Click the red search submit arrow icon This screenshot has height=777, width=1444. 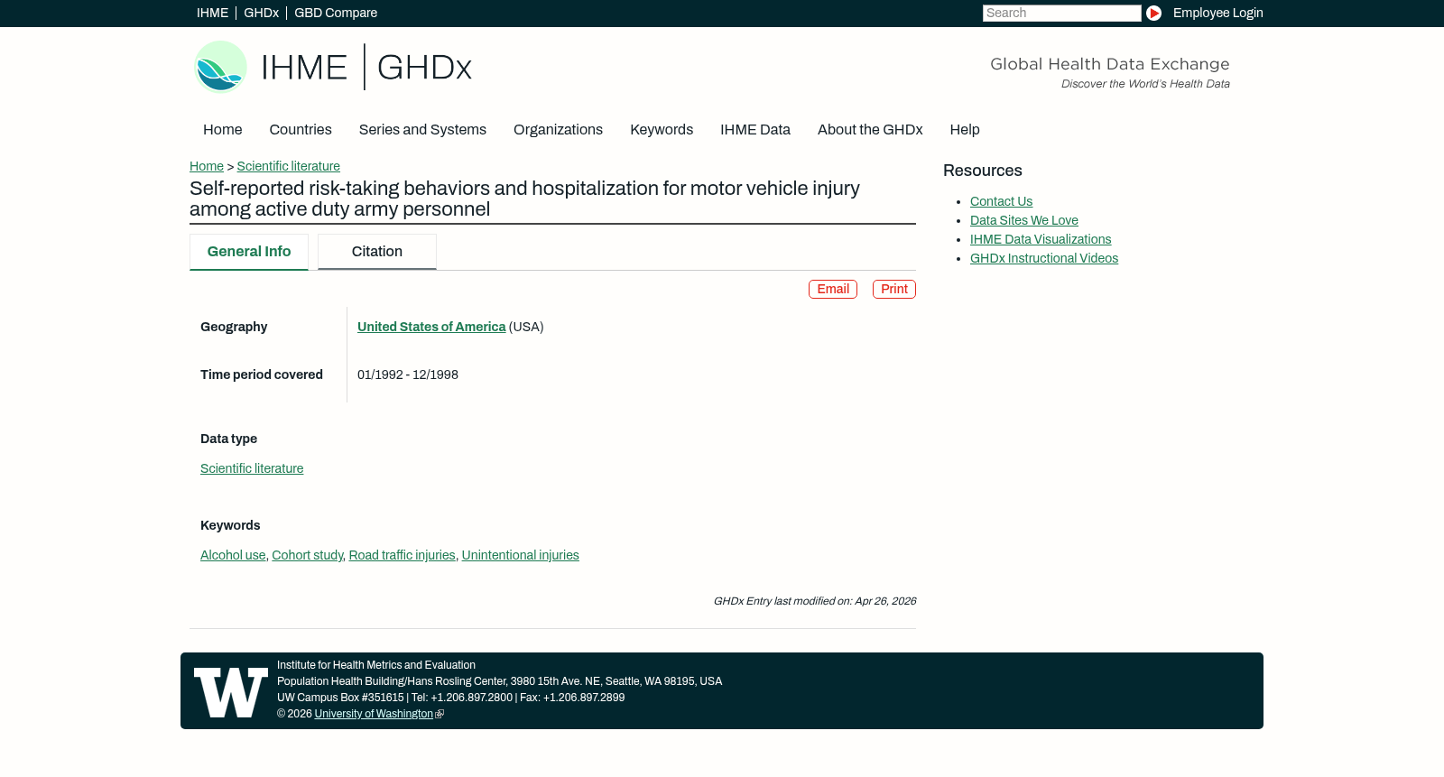1153,14
